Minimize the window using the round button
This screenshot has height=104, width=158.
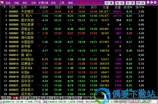[148, 2]
